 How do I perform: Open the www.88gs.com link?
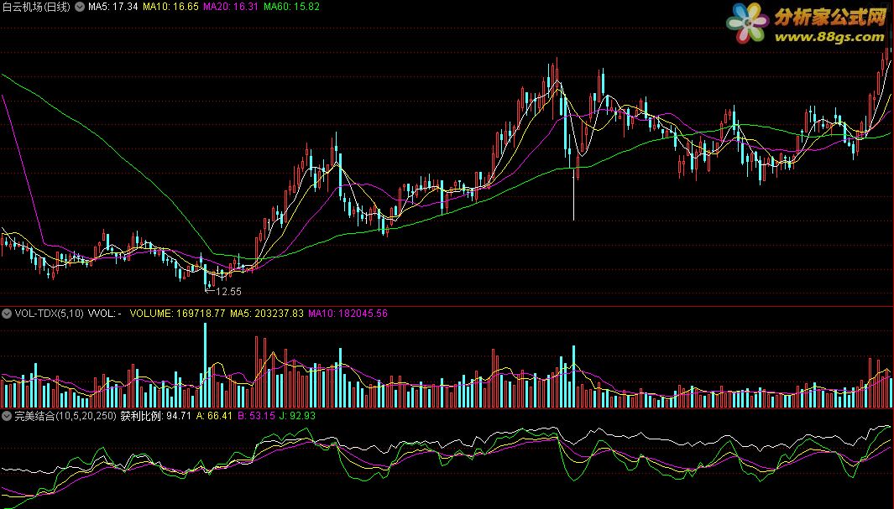[829, 37]
